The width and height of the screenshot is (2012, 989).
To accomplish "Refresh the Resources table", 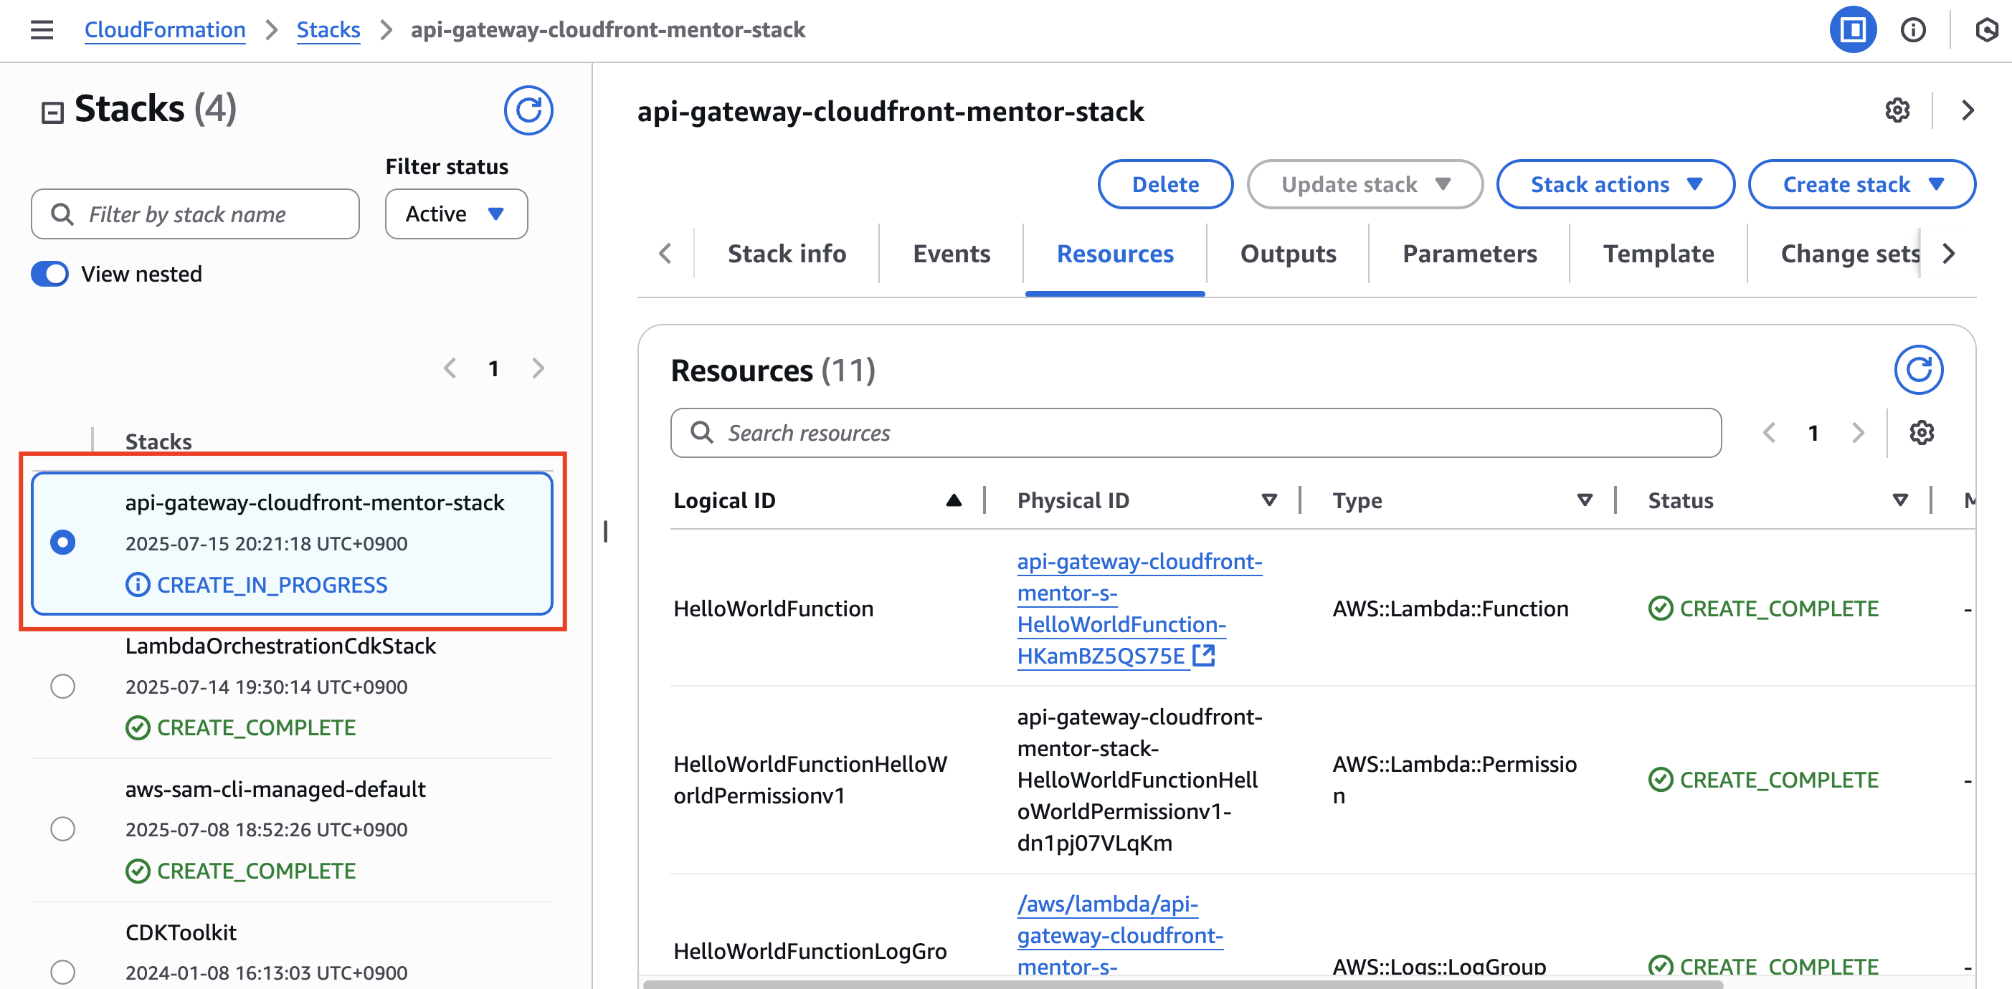I will point(1917,369).
